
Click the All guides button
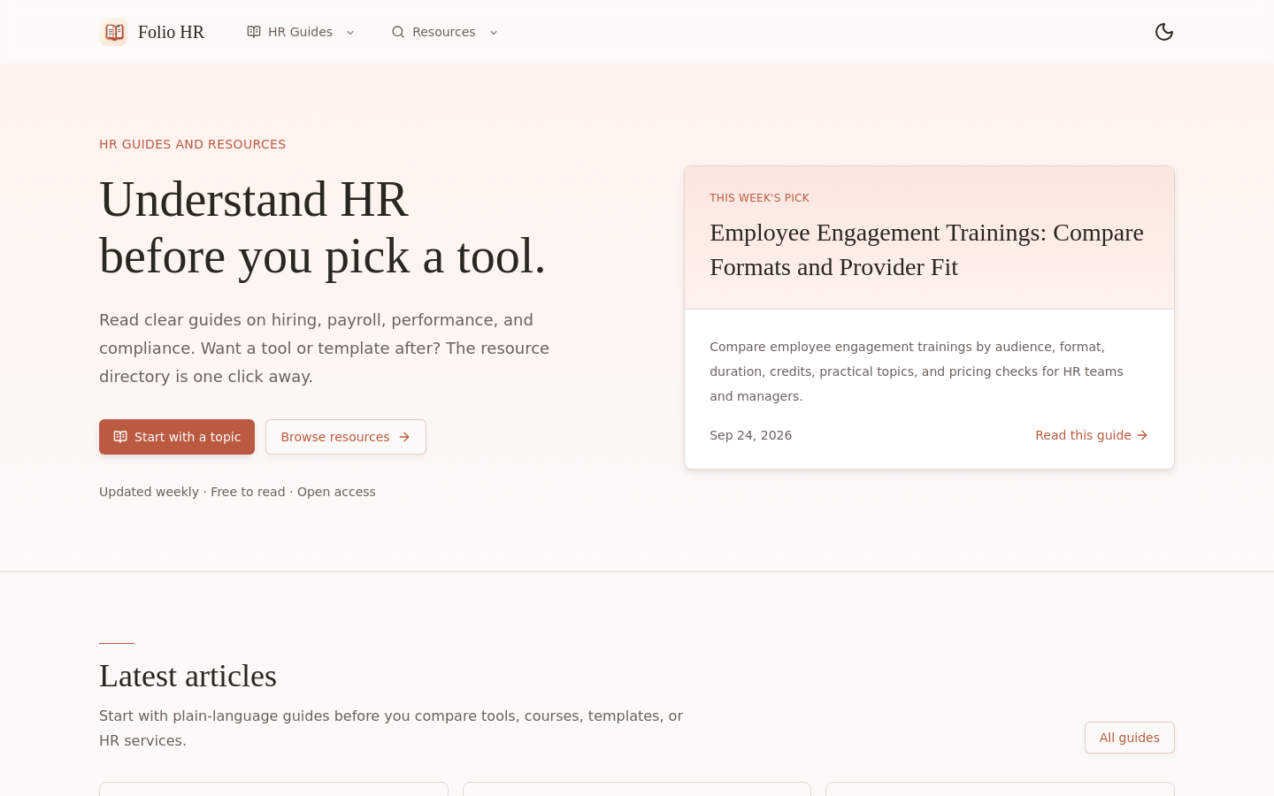[1130, 738]
